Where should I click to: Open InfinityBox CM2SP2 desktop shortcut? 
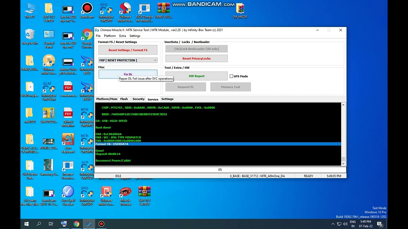click(x=87, y=196)
